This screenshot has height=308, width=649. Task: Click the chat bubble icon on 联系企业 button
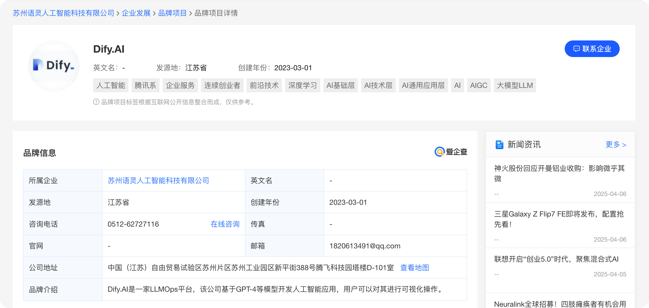[576, 49]
